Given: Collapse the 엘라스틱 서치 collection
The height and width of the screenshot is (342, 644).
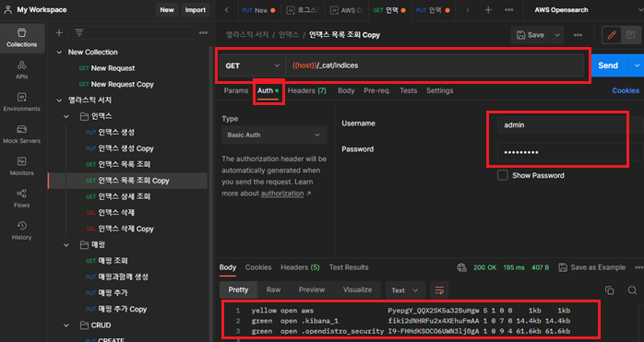Looking at the screenshot, I should click(59, 100).
